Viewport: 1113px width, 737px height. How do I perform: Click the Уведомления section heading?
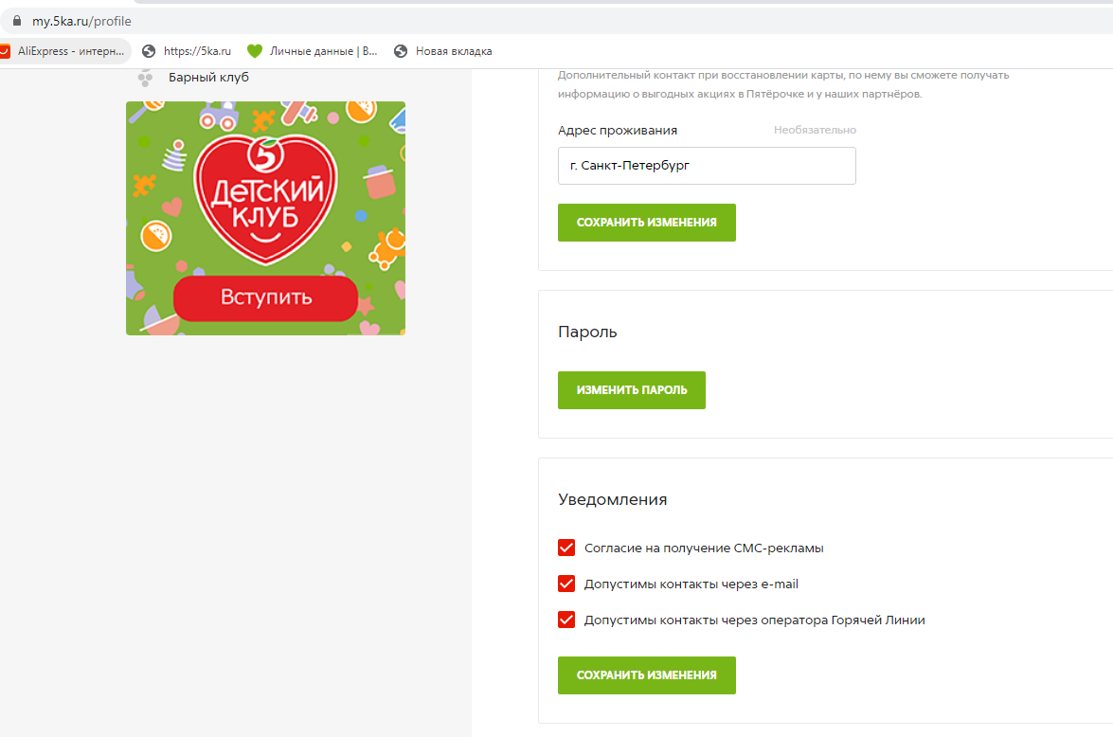[613, 499]
